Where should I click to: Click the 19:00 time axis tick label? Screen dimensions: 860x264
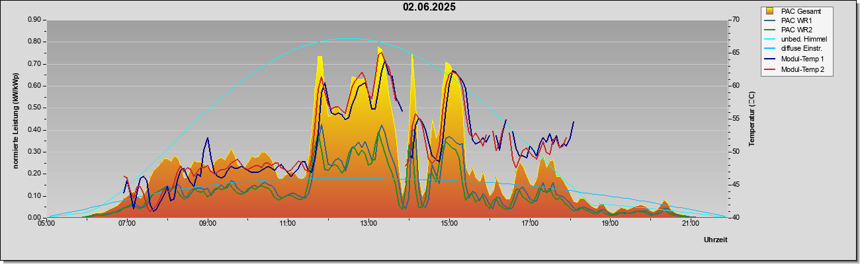[x=610, y=223]
